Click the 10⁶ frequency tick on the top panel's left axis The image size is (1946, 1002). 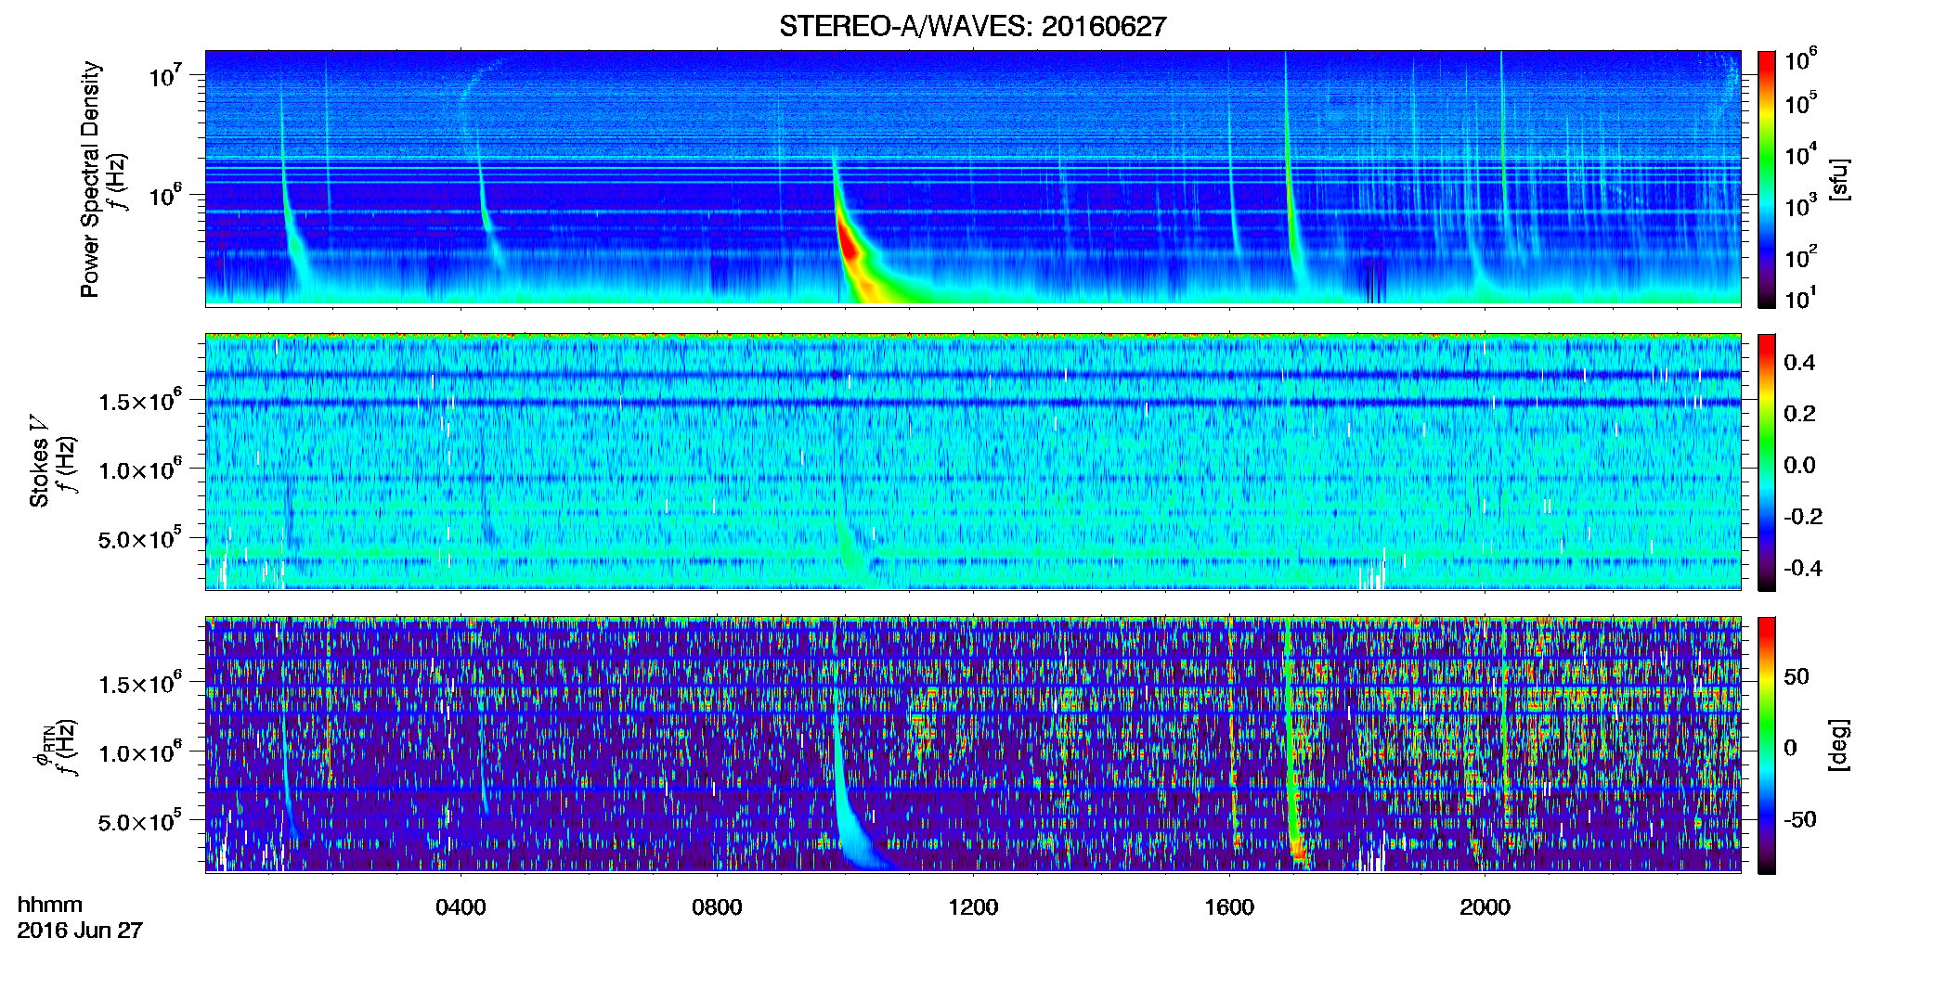click(165, 195)
